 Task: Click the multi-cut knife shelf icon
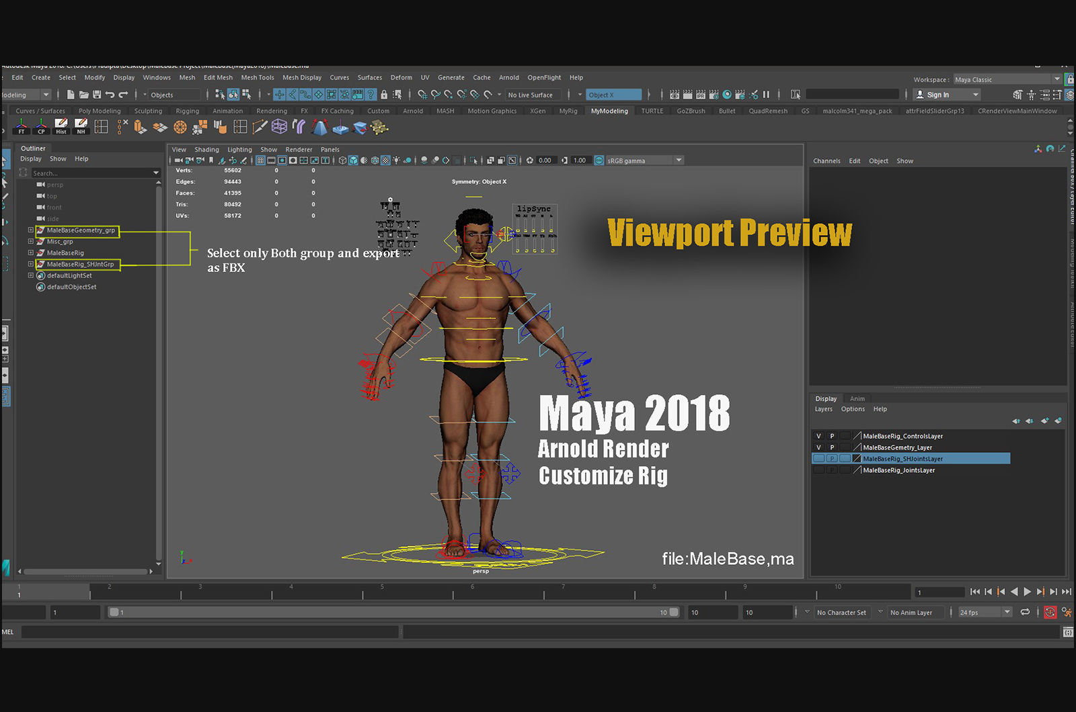point(260,127)
